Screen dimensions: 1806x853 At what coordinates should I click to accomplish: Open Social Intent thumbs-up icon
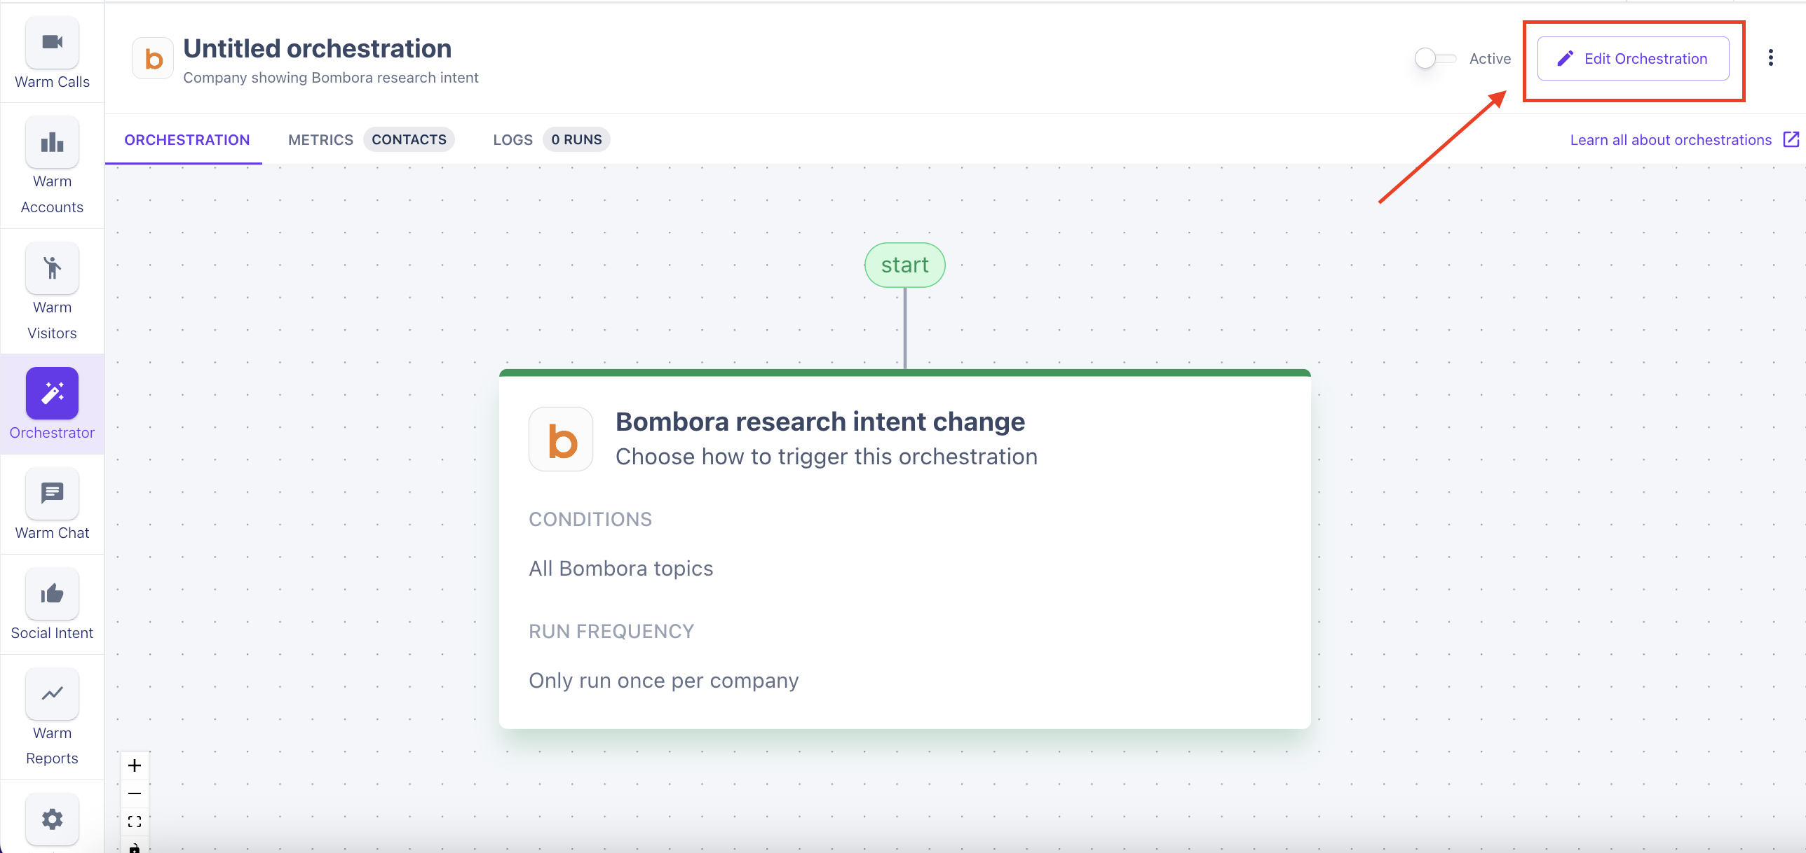coord(53,594)
